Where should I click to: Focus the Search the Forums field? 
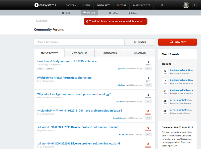[79, 42]
